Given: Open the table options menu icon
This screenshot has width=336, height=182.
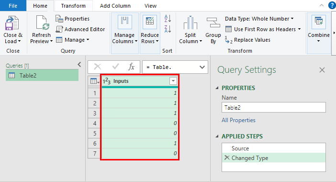Looking at the screenshot, I should click(x=94, y=81).
